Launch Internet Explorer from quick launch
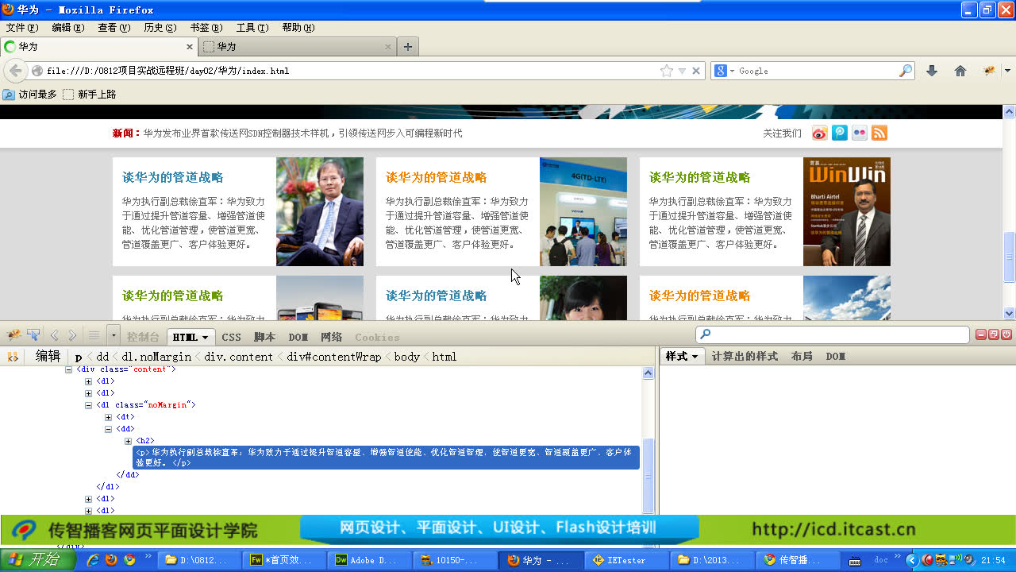The height and width of the screenshot is (572, 1016). point(92,560)
